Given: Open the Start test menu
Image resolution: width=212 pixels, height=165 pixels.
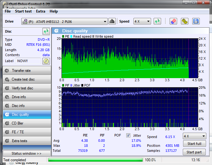Looking at the screenshot, I should [23, 11].
